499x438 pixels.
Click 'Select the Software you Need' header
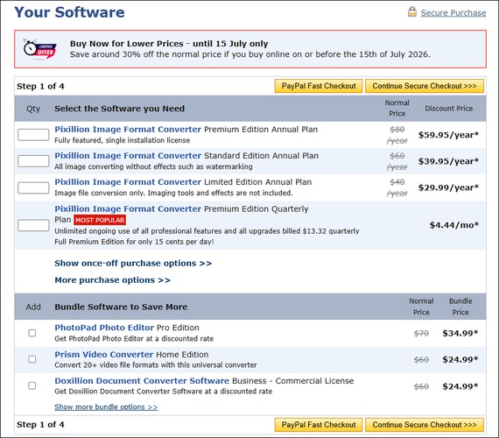119,109
